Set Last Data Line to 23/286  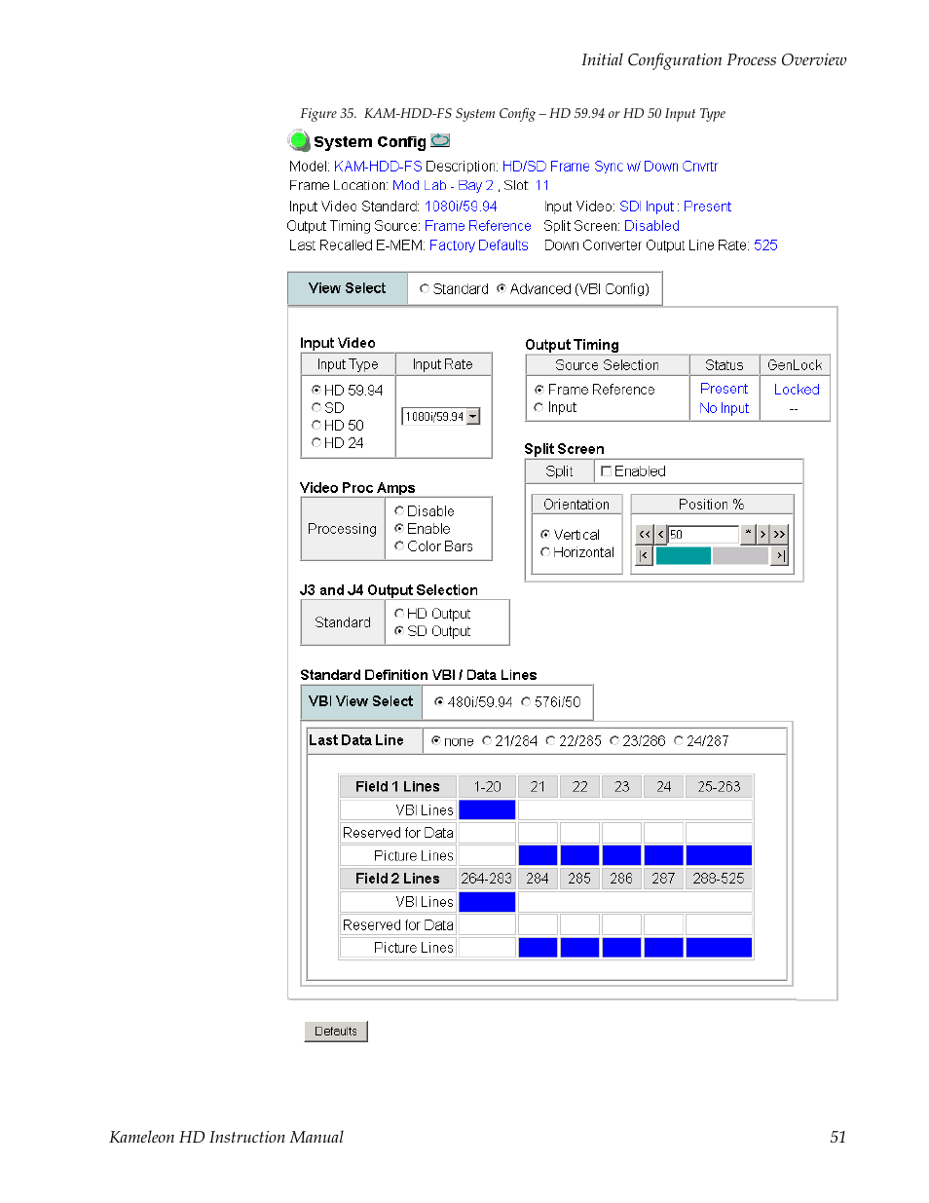pos(614,740)
